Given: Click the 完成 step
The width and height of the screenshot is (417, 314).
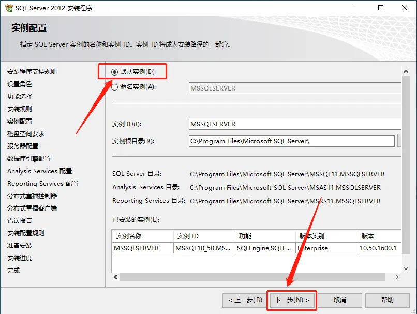Looking at the screenshot, I should pos(13,271).
